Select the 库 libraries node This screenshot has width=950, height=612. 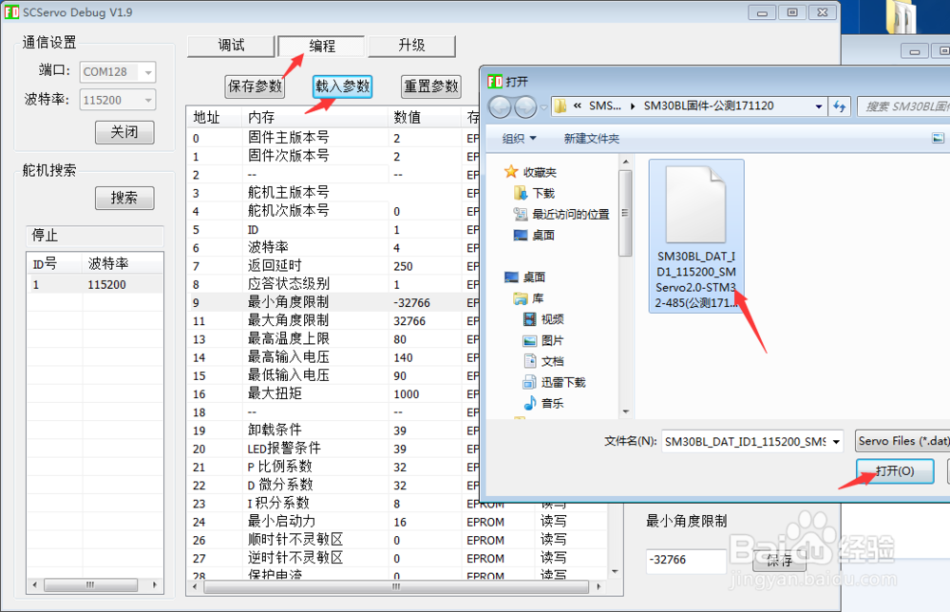[528, 298]
